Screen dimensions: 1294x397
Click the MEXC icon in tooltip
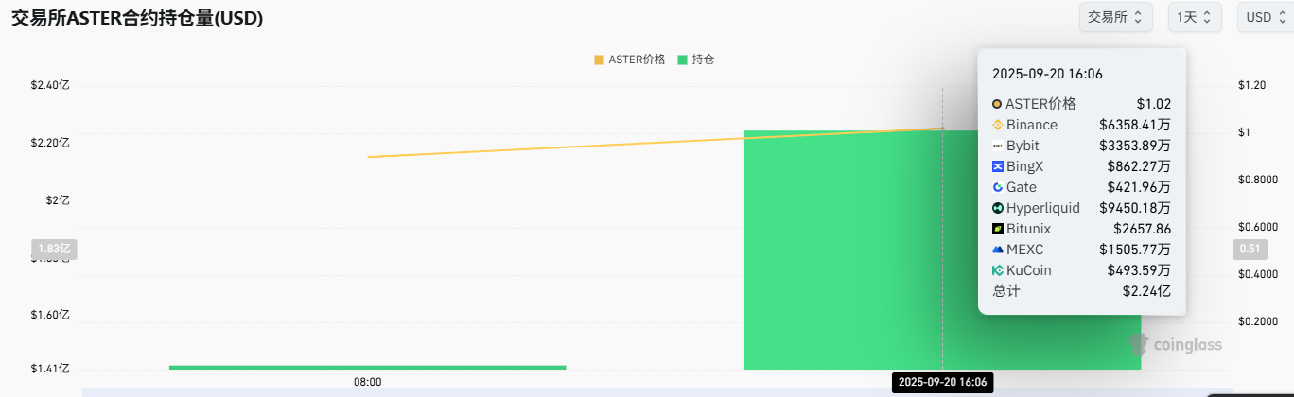click(x=997, y=250)
